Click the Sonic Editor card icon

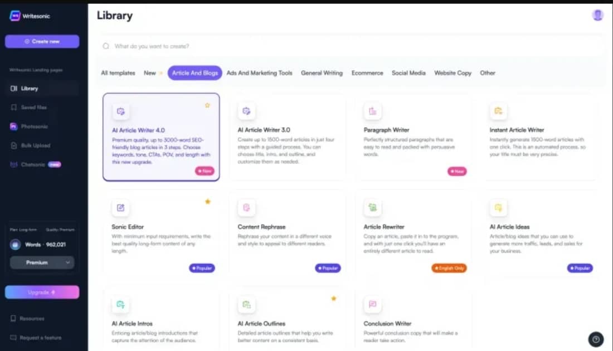tap(120, 208)
